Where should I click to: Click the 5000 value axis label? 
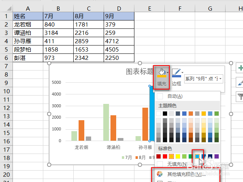(x=57, y=82)
